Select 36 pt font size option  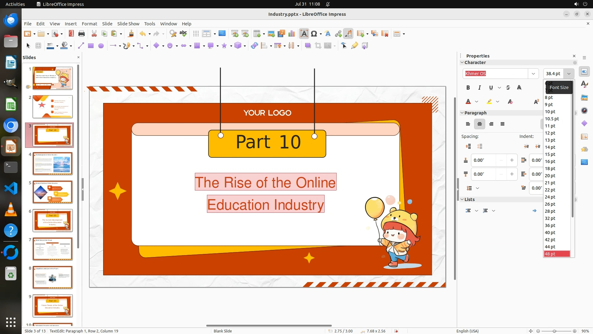tap(550, 225)
